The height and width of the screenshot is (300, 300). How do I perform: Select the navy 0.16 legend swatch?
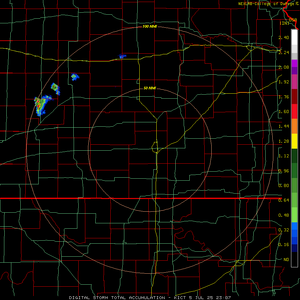point(294,248)
